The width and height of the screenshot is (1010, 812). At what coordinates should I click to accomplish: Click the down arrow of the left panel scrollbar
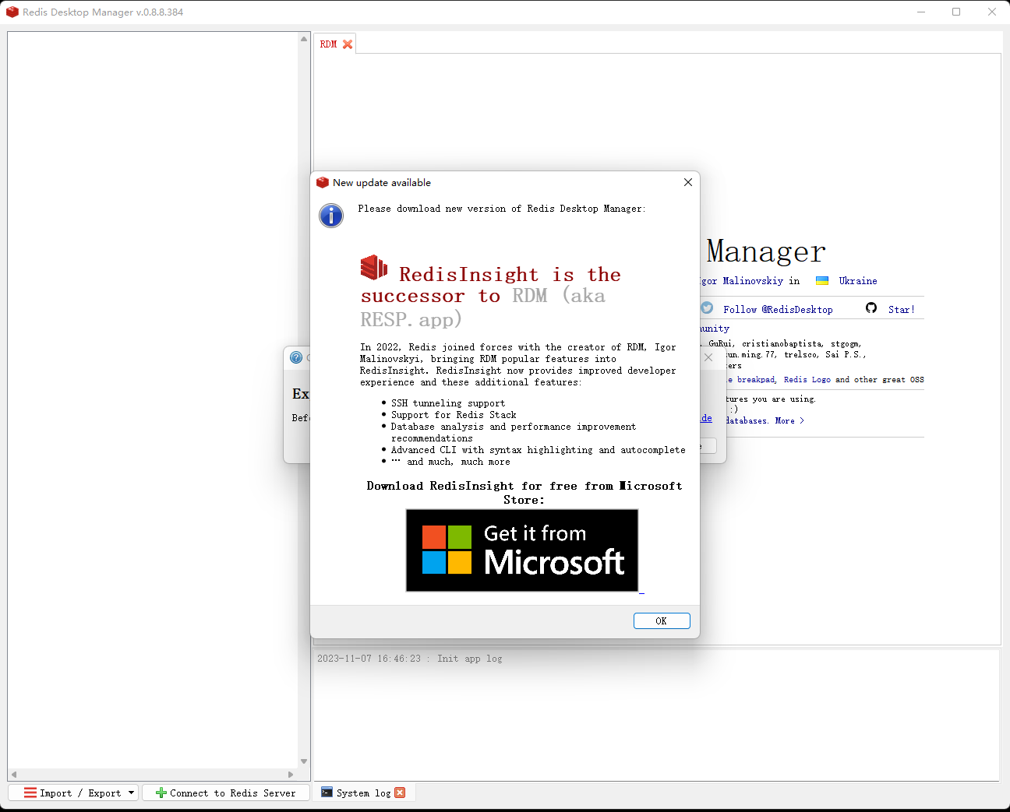tap(304, 761)
